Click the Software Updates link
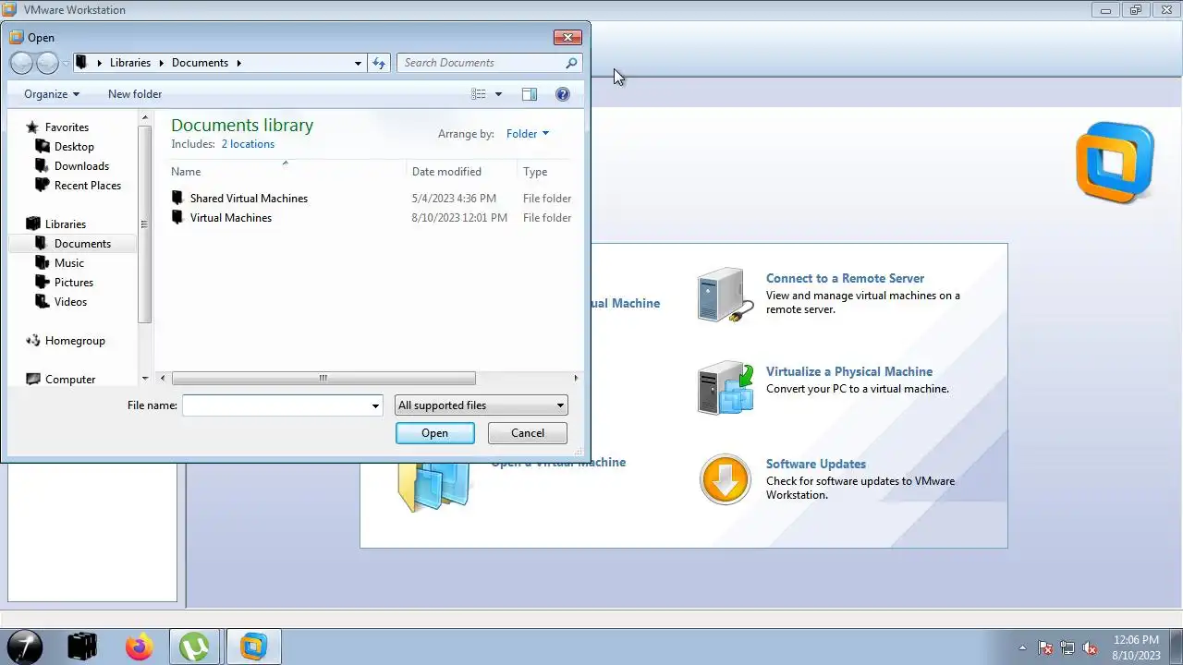Viewport: 1183px width, 665px height. 816,464
